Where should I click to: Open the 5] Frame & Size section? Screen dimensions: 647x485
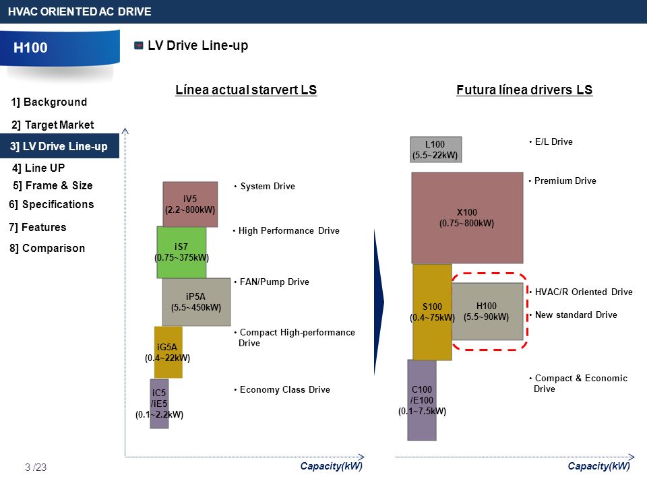click(x=53, y=186)
